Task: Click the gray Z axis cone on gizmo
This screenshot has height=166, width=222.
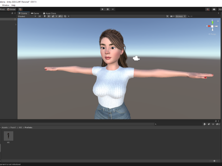Action: 216,26
